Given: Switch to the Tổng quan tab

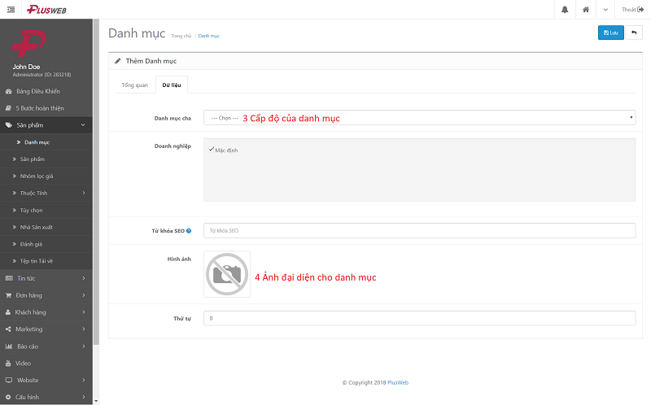Looking at the screenshot, I should pyautogui.click(x=134, y=85).
